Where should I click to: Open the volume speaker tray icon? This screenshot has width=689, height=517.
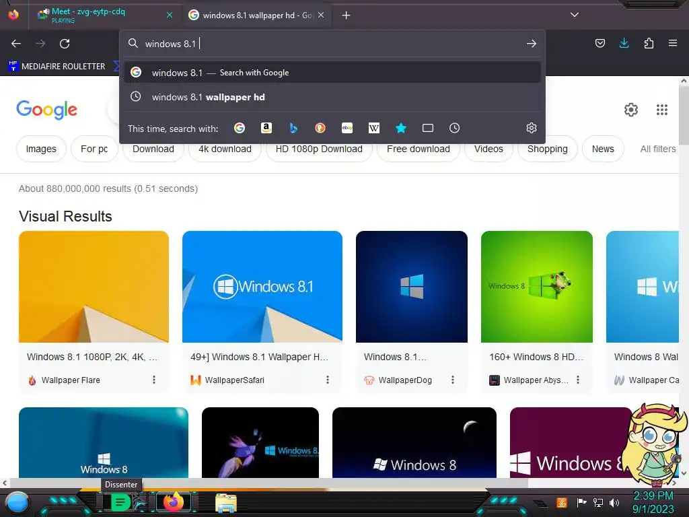[x=614, y=502]
